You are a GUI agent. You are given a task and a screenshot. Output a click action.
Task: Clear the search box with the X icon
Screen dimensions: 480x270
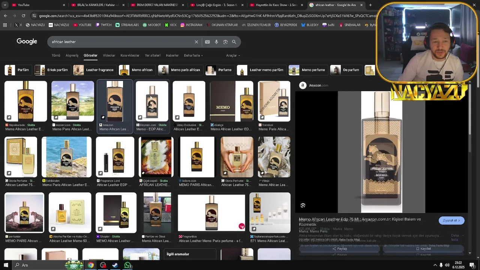click(196, 42)
